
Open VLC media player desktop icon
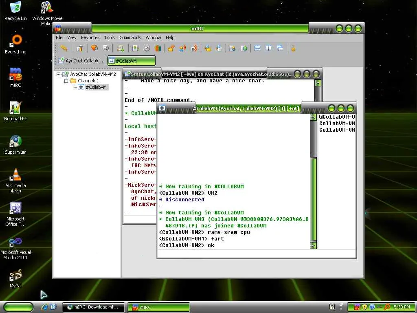click(x=15, y=181)
